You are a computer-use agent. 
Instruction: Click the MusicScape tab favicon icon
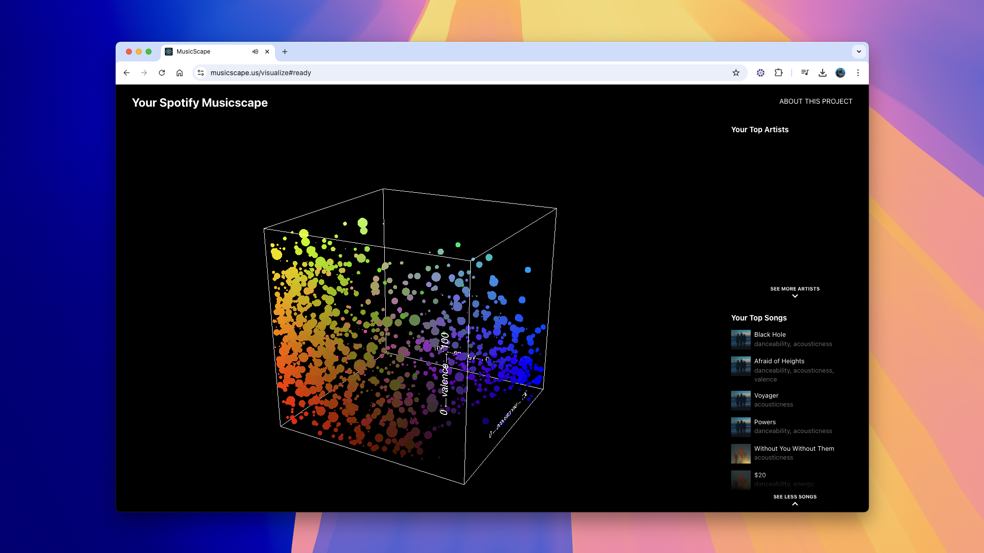pos(168,51)
